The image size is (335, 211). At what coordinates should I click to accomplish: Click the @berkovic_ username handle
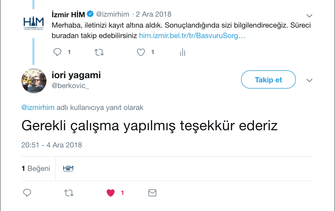70,86
